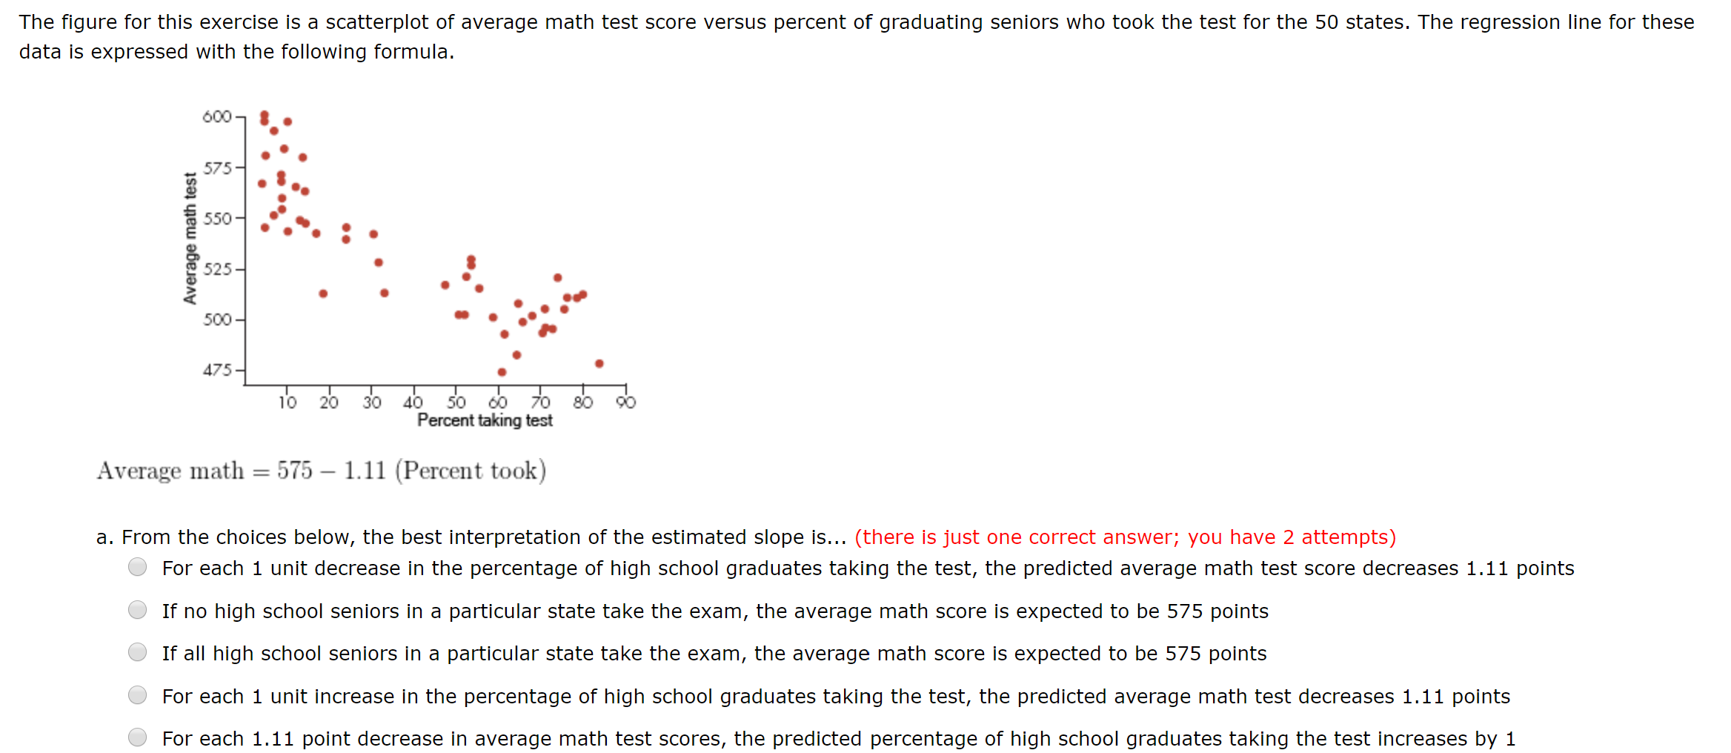Viewport: 1731px width, 753px height.
Task: Click the 90 tick mark on the x-axis
Action: click(626, 402)
